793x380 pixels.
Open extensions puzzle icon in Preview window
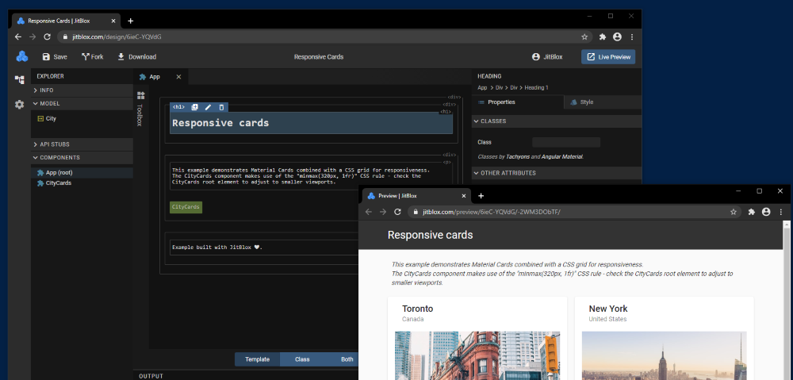(x=752, y=212)
